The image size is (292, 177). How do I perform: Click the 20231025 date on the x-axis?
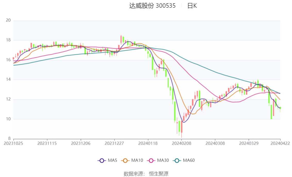13,143
